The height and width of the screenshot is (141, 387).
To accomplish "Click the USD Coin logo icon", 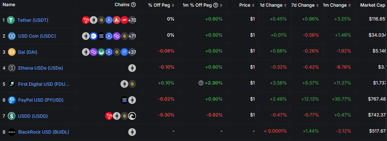I will click(x=12, y=36).
